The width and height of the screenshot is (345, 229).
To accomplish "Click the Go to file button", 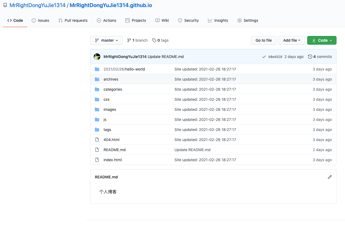I will [264, 40].
